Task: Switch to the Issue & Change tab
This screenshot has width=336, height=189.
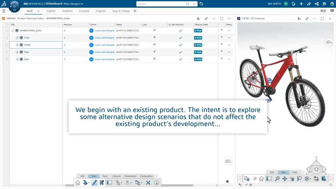Action: pos(121,11)
